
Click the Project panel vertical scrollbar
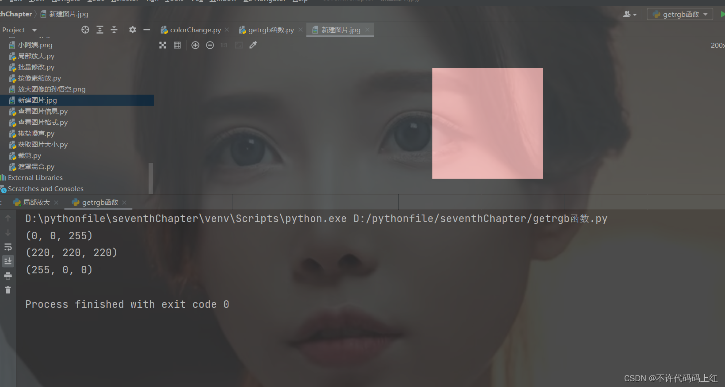point(151,178)
